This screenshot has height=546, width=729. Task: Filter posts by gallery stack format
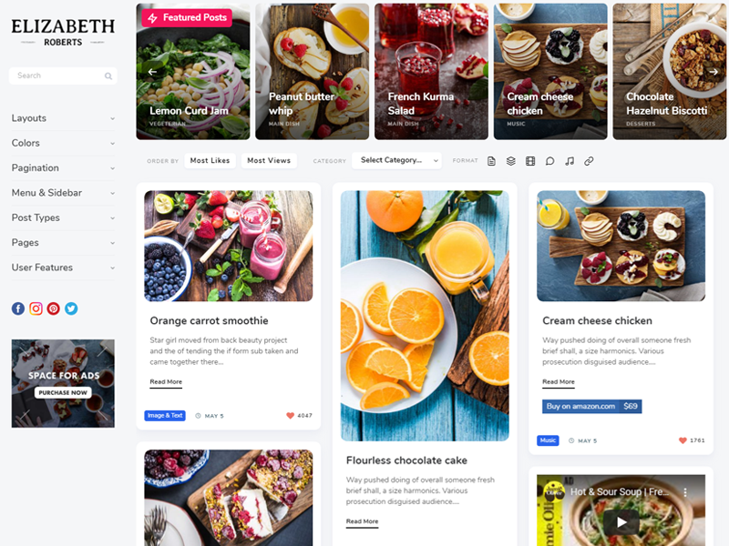(x=511, y=161)
